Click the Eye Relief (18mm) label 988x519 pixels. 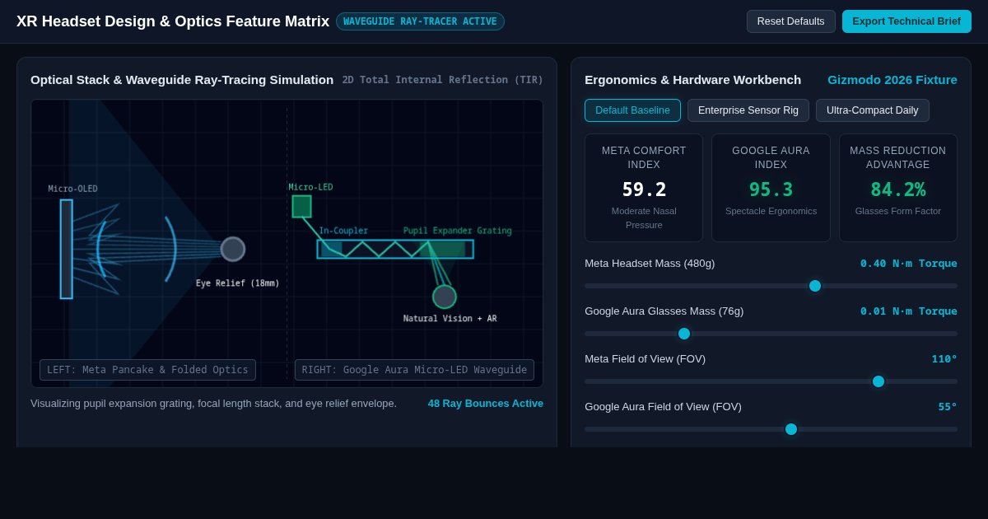[x=238, y=283]
